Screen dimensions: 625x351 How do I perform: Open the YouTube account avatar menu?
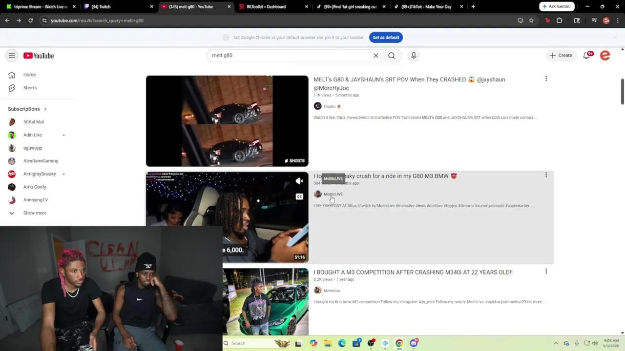click(605, 56)
